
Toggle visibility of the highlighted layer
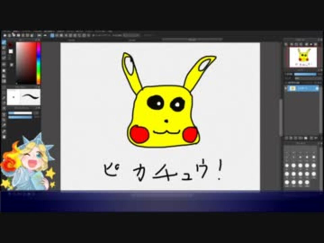tap(286, 88)
